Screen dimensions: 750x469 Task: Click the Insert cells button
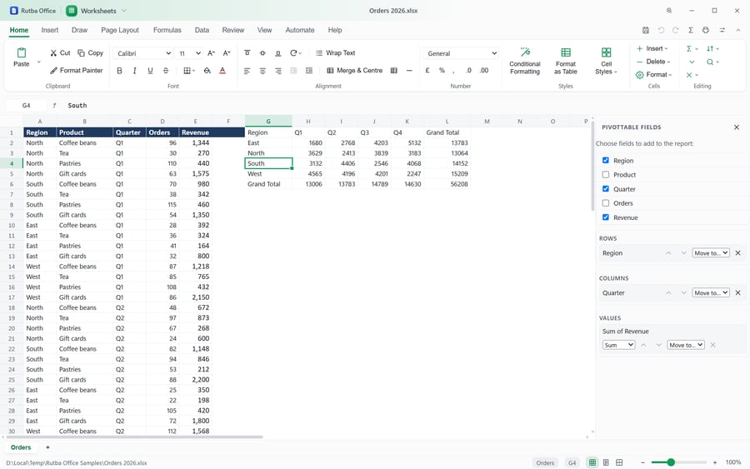pos(652,48)
